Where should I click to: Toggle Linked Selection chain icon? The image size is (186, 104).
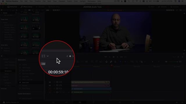111,62
